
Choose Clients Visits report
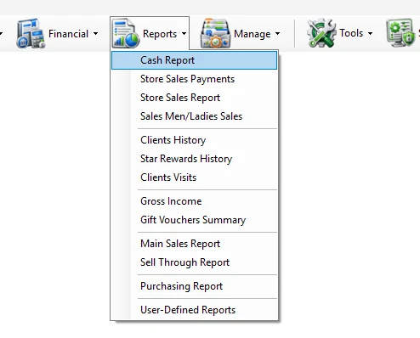[x=194, y=177]
